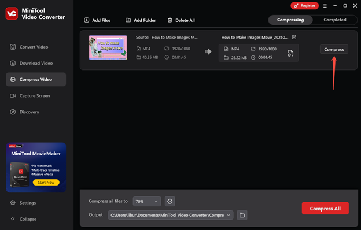361x230 pixels.
Task: Open the 70% compression level dropdown
Action: click(147, 201)
